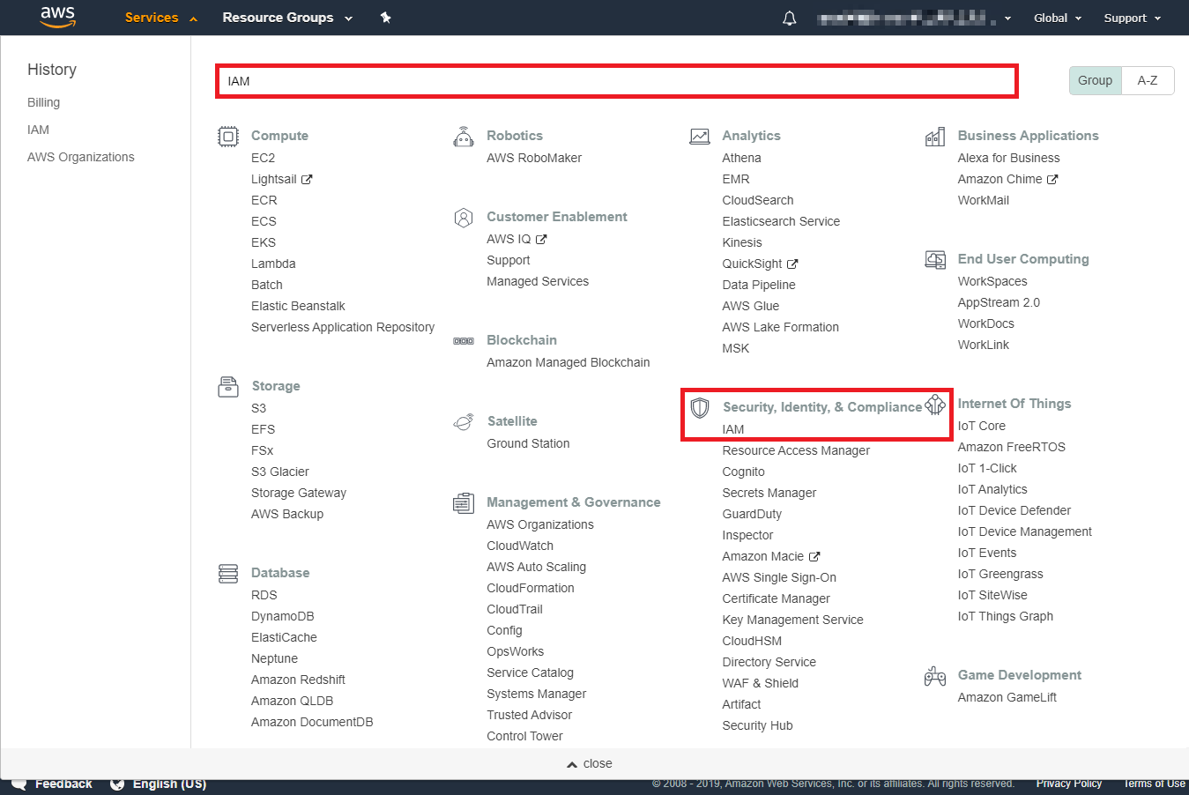This screenshot has width=1189, height=795.
Task: Click the Feedback speech bubble icon
Action: pyautogui.click(x=19, y=784)
